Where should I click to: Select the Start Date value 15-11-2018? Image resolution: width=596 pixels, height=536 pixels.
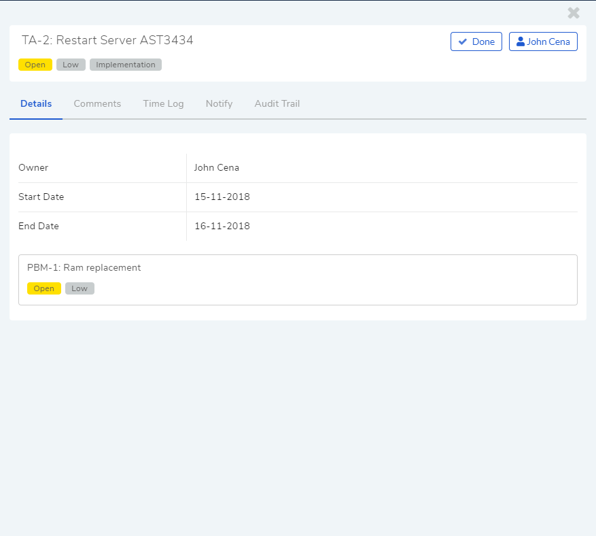click(x=222, y=197)
